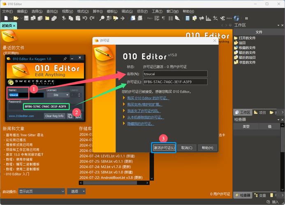This screenshot has width=285, height=205.
Task: Click the Save file toolbar icon
Action: tap(26, 18)
